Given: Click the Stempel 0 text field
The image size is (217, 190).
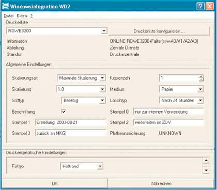Looking at the screenshot, I should coord(168,112).
